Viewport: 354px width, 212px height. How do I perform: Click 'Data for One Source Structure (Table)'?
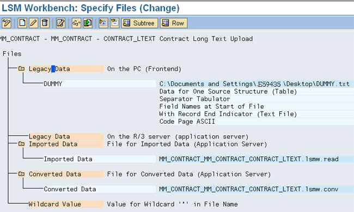(x=228, y=92)
